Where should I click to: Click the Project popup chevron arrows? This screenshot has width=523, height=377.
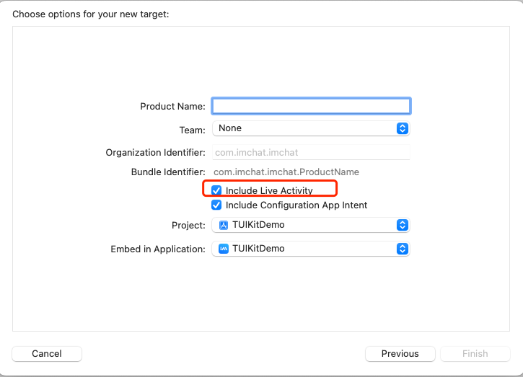pos(403,225)
